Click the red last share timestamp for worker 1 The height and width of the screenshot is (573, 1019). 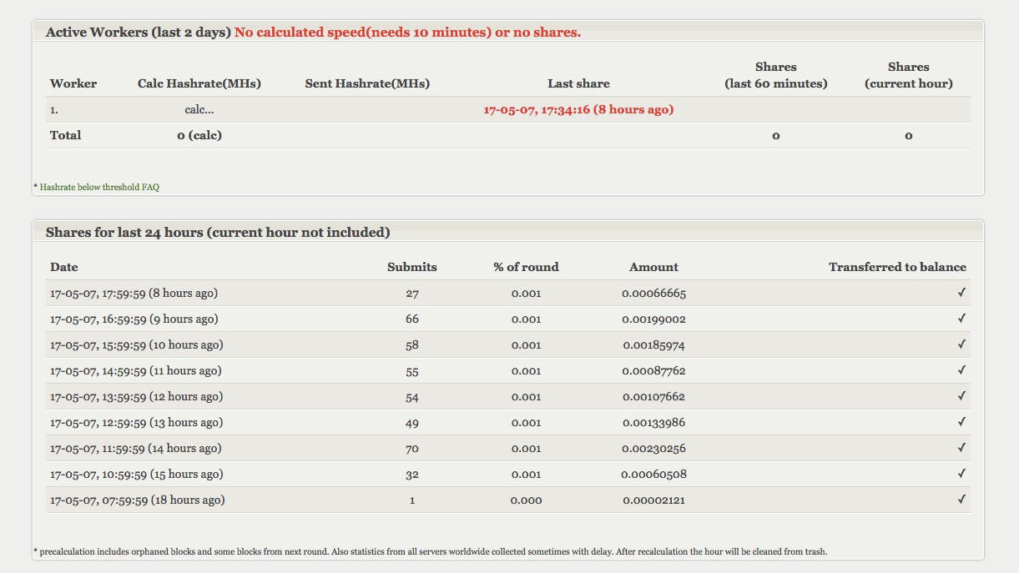click(578, 109)
